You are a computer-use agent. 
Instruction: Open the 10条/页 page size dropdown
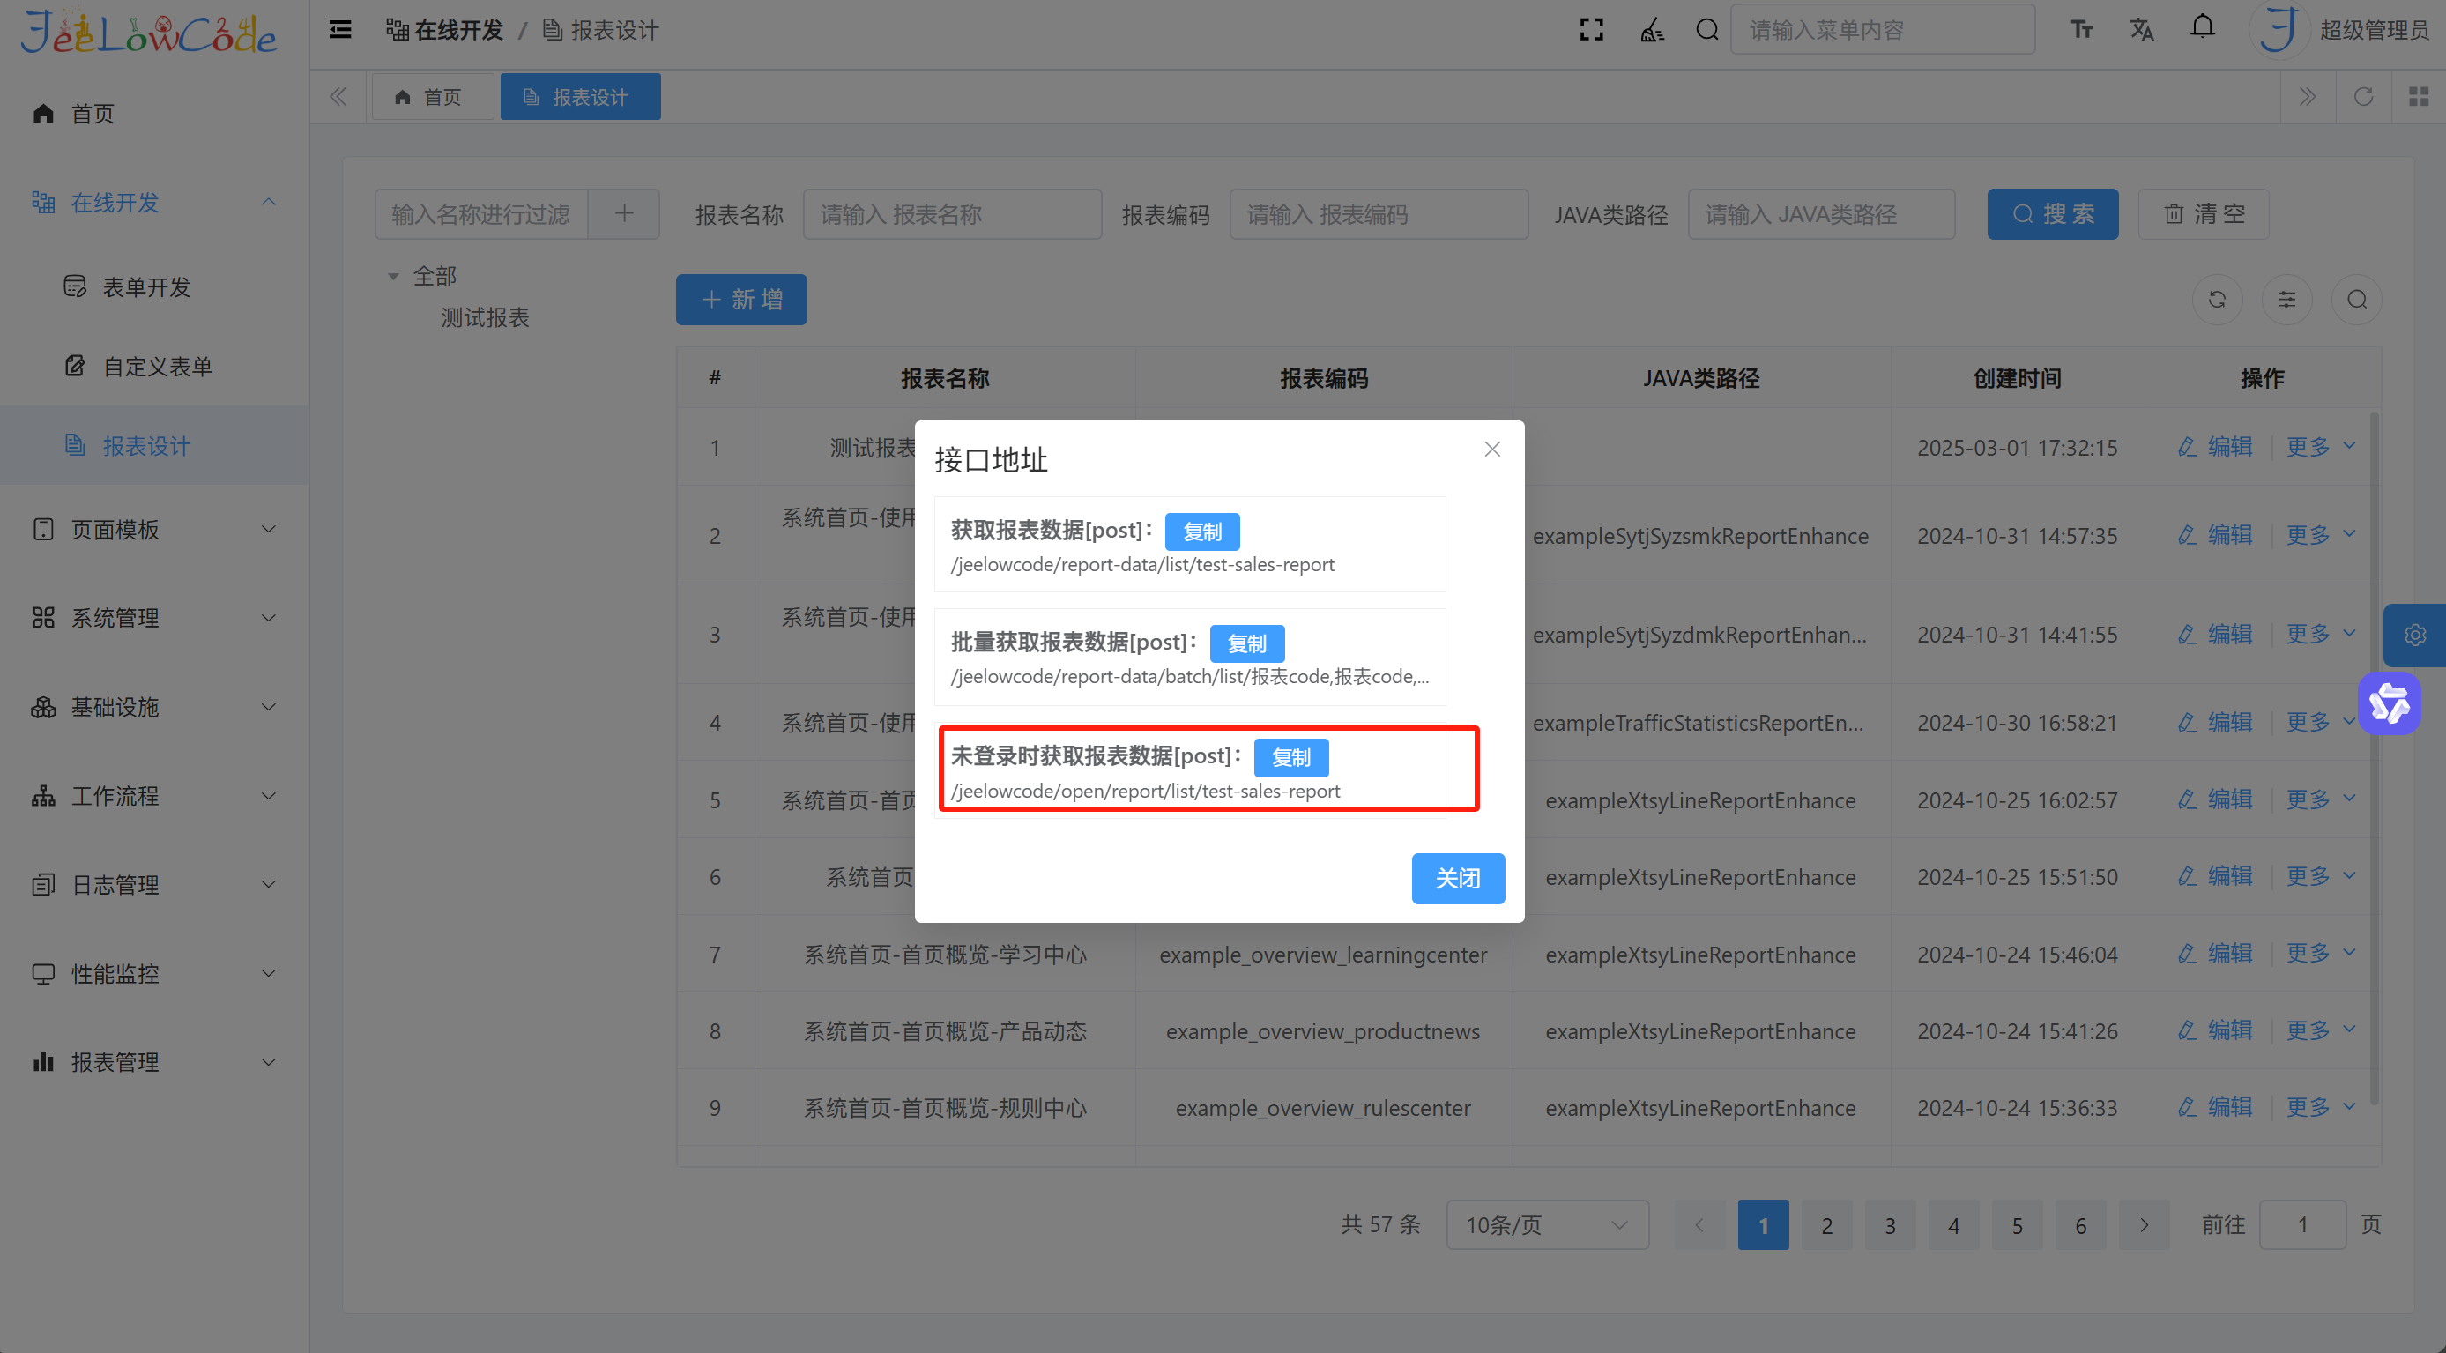pyautogui.click(x=1547, y=1225)
